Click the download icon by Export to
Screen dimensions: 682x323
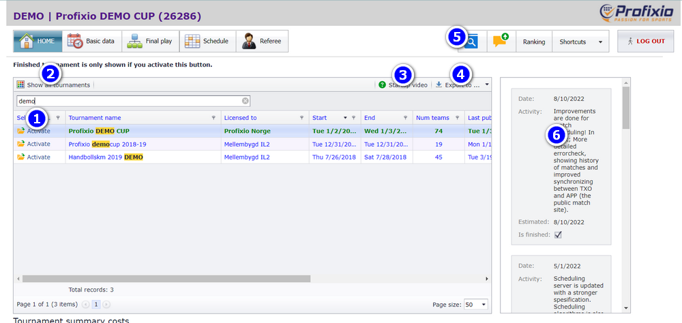pos(439,84)
